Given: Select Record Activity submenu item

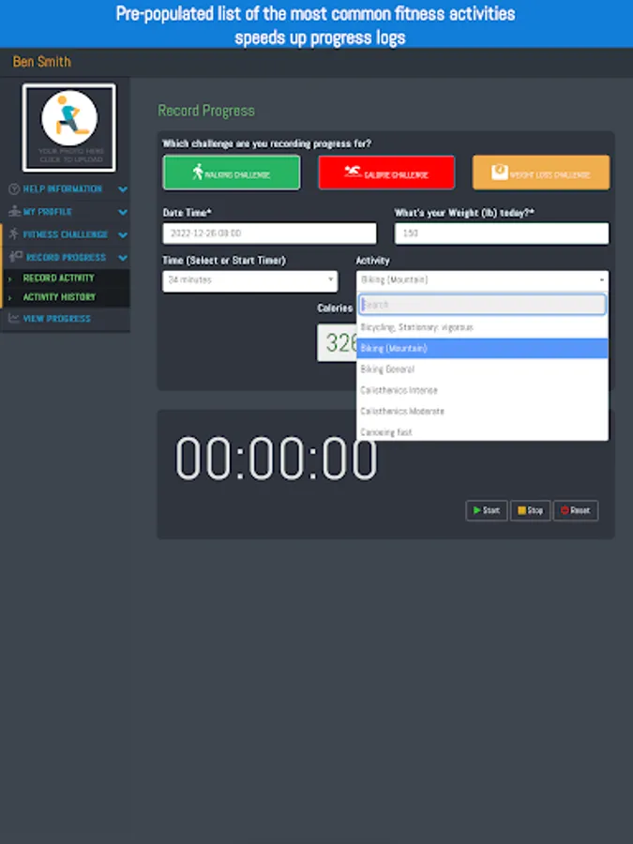Looking at the screenshot, I should click(66, 278).
